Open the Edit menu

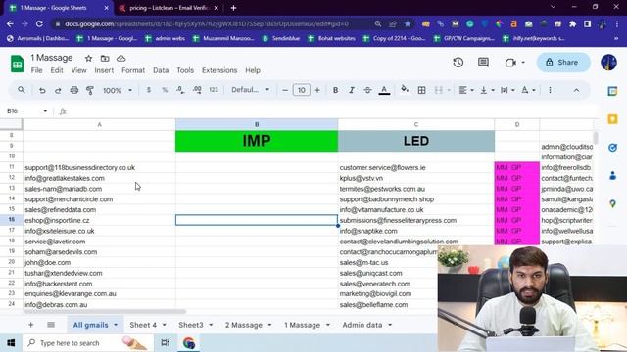57,70
